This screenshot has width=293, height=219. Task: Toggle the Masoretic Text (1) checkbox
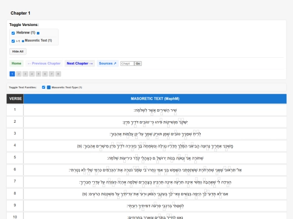(x=13, y=41)
